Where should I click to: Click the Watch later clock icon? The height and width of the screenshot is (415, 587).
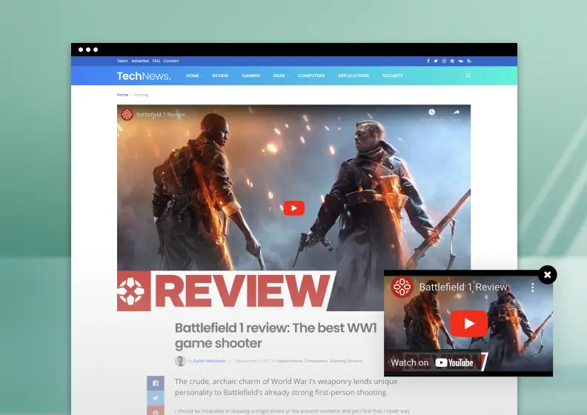pyautogui.click(x=431, y=112)
